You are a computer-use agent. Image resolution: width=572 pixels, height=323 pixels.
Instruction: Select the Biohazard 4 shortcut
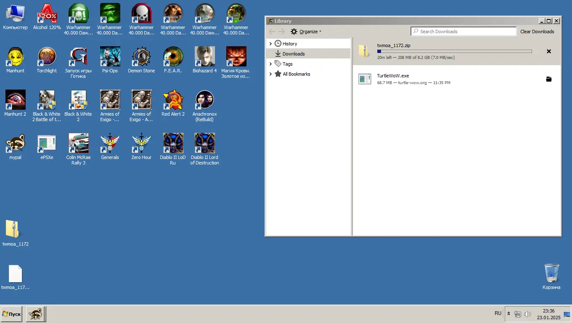click(204, 60)
